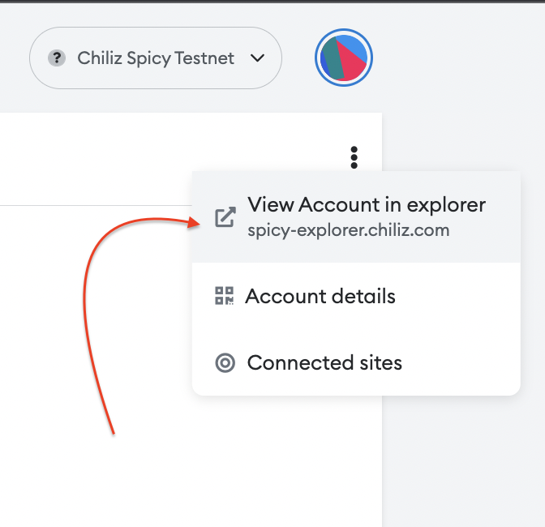Click the target icon beside Connected sites
The height and width of the screenshot is (527, 545).
coord(225,362)
